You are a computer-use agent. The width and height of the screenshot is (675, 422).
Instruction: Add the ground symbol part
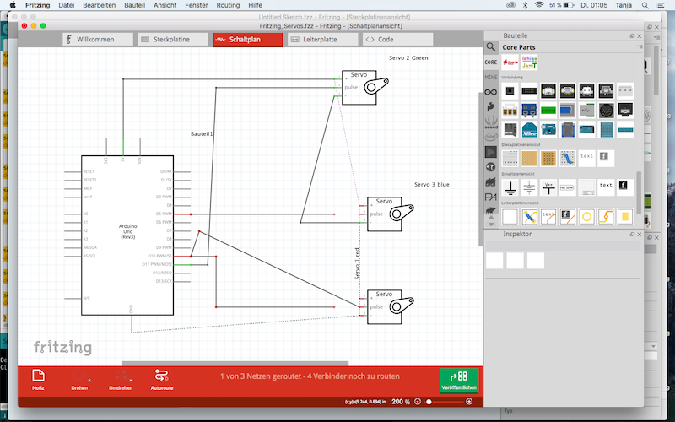tap(510, 187)
